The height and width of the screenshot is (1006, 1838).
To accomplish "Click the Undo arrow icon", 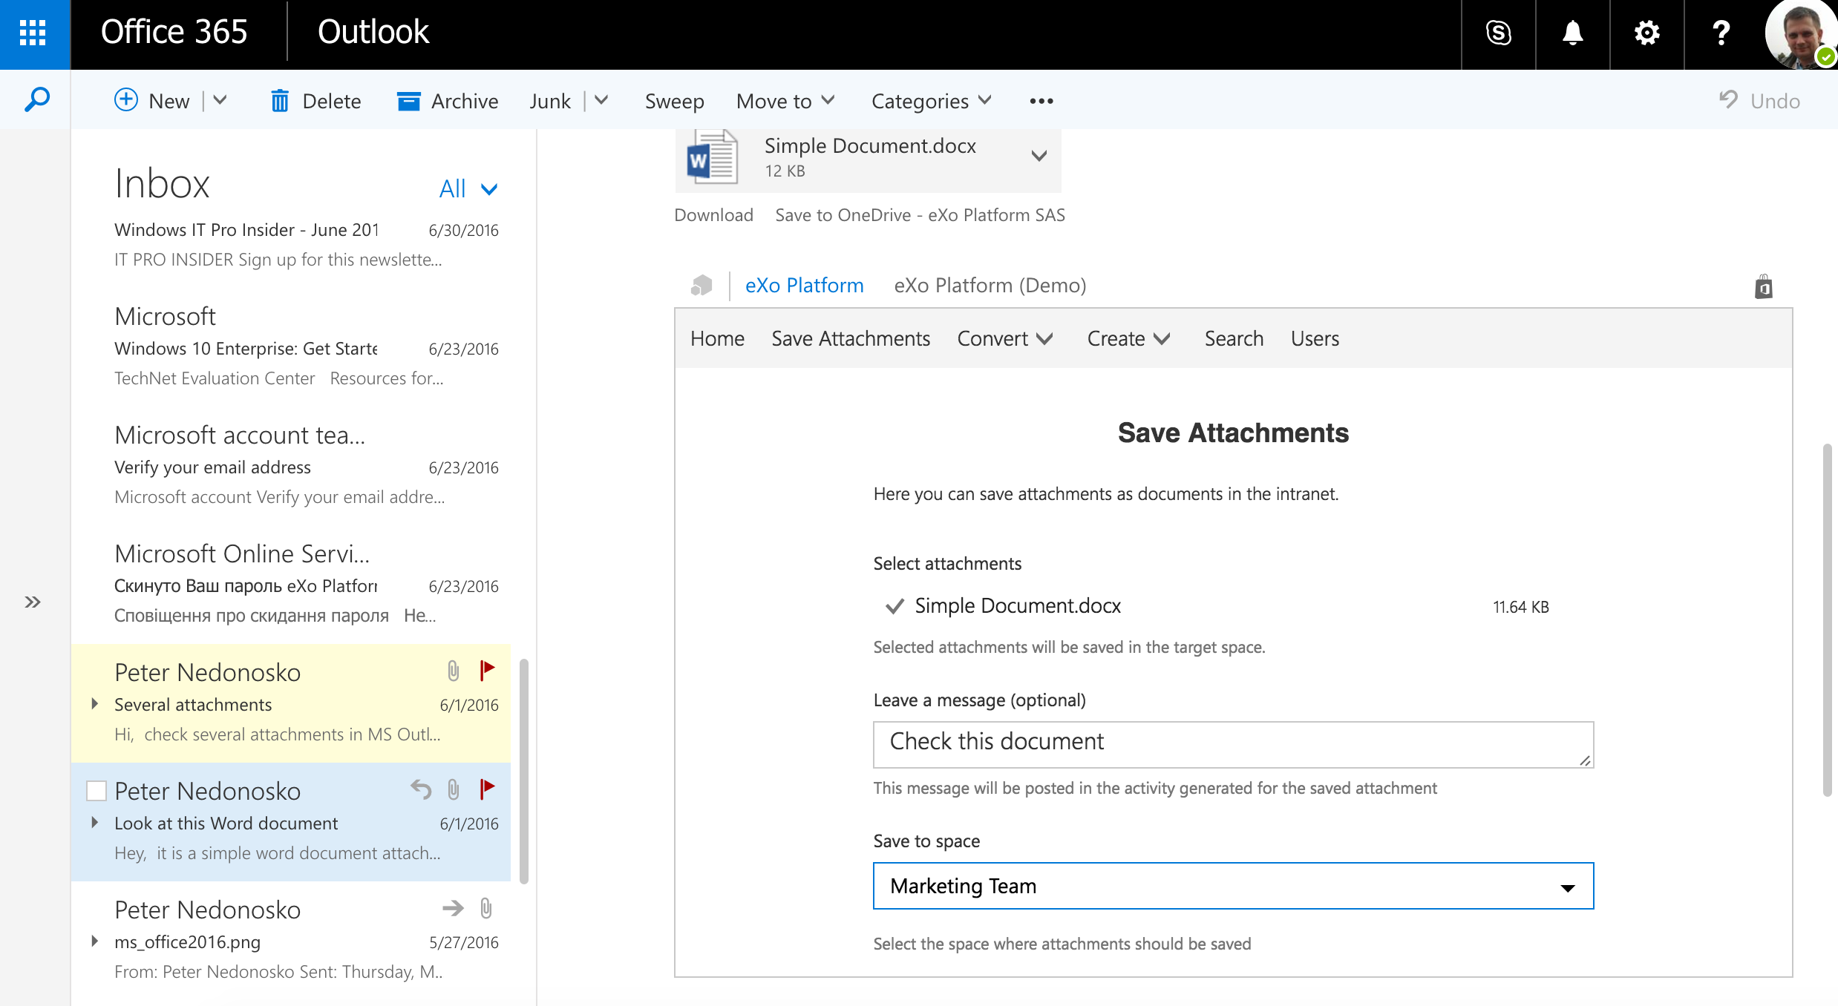I will [1729, 99].
